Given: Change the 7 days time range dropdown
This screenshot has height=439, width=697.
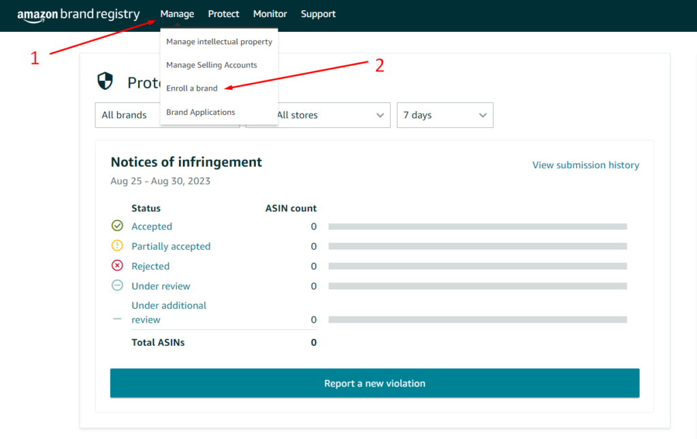Looking at the screenshot, I should tap(444, 115).
